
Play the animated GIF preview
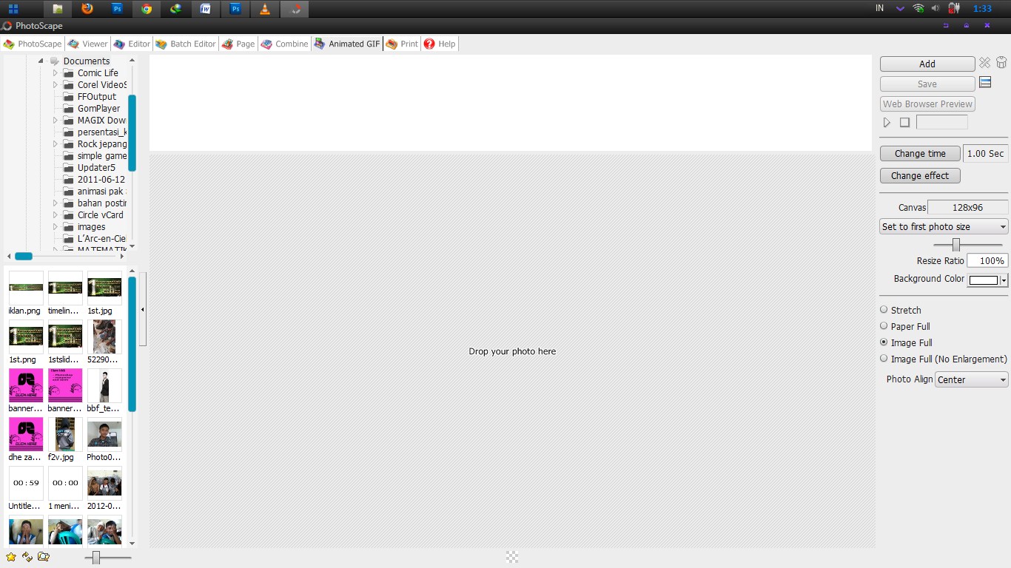[x=887, y=122]
